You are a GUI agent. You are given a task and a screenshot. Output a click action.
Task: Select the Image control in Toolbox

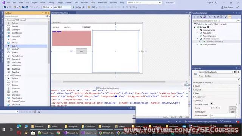click(x=15, y=43)
